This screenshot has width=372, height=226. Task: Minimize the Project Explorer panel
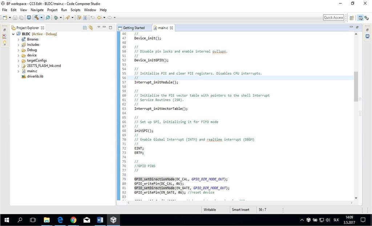point(104,27)
